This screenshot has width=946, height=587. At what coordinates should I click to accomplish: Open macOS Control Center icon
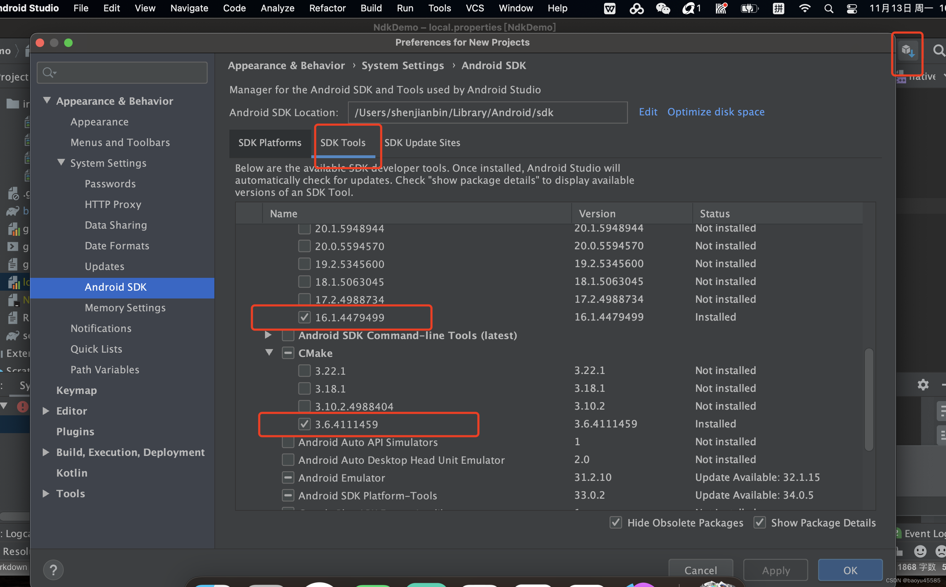click(852, 8)
